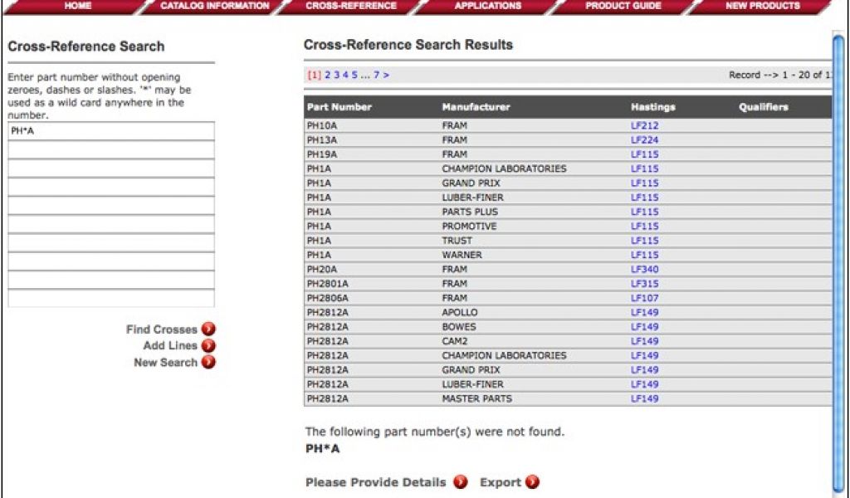Jump to results page 7

[376, 76]
